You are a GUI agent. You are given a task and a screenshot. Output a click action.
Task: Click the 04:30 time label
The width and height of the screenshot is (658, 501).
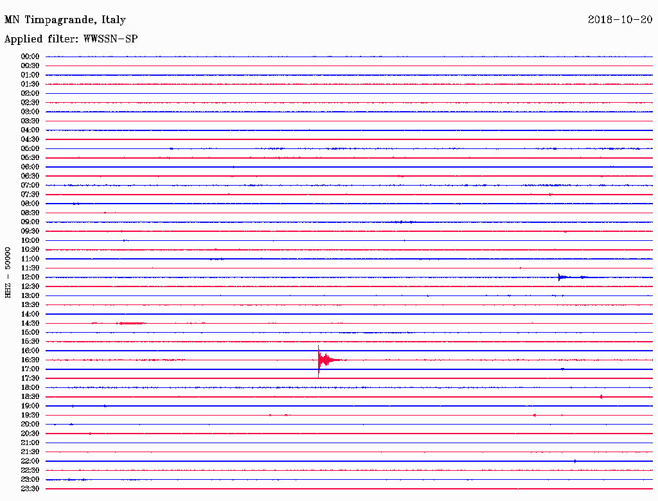coord(30,139)
